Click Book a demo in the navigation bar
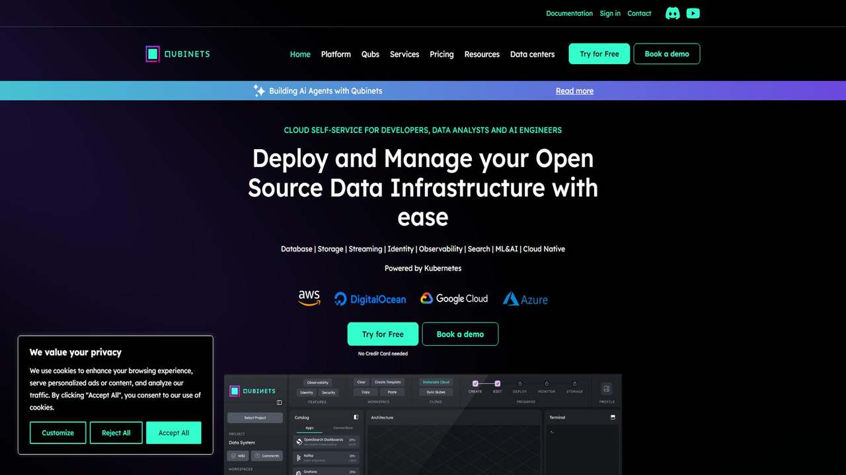Viewport: 846px width, 475px height. [x=667, y=54]
